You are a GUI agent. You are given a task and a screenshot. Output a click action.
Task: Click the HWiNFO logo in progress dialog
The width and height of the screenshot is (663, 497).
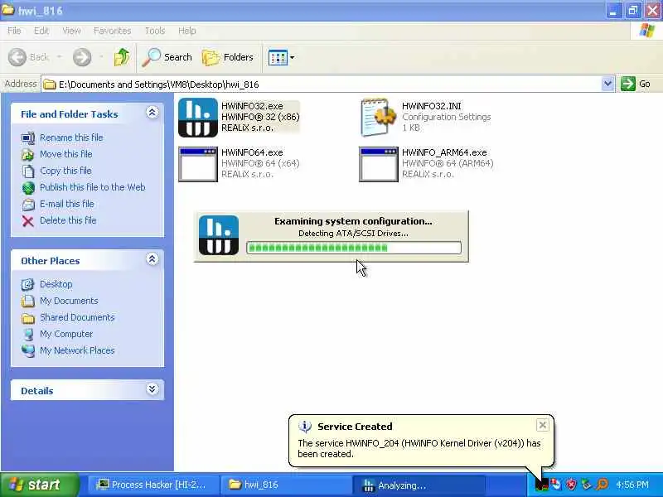pos(219,235)
